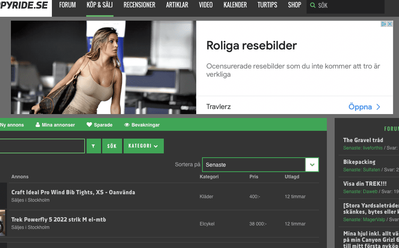Viewport: 399px width, 248px height.
Task: Click user Sulfaten in forum sidebar
Action: (372, 169)
